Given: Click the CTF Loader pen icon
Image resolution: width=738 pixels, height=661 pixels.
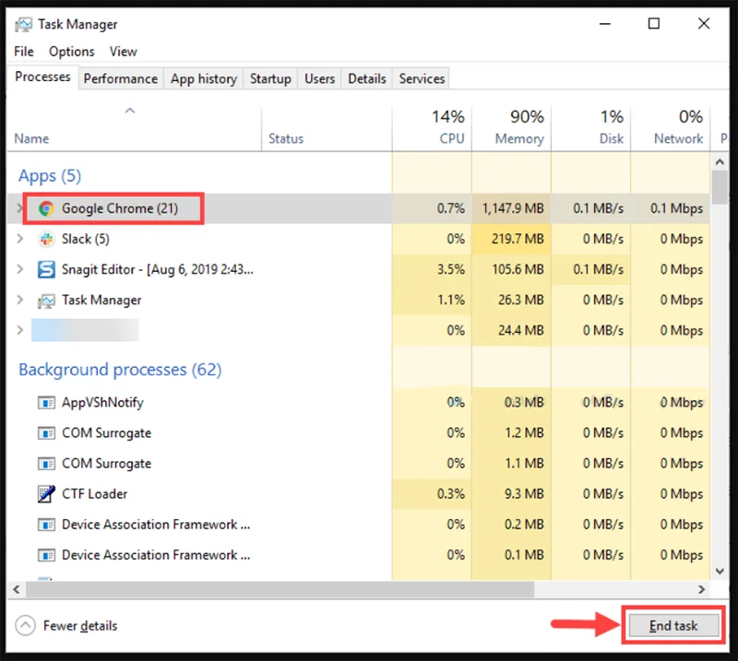Looking at the screenshot, I should pyautogui.click(x=46, y=494).
